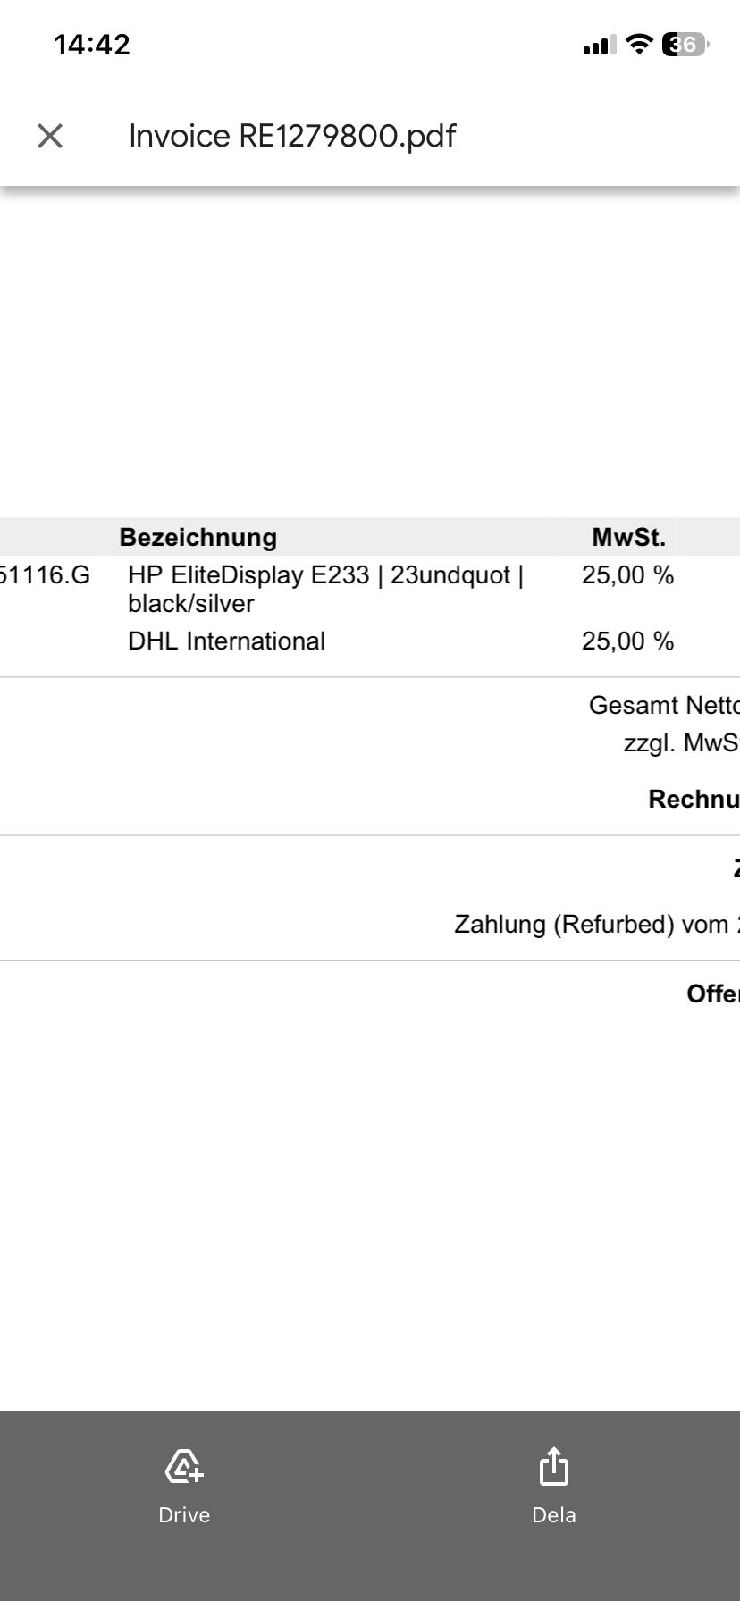
Task: Select the HP EliteDisplay E233 line item
Action: coord(327,589)
